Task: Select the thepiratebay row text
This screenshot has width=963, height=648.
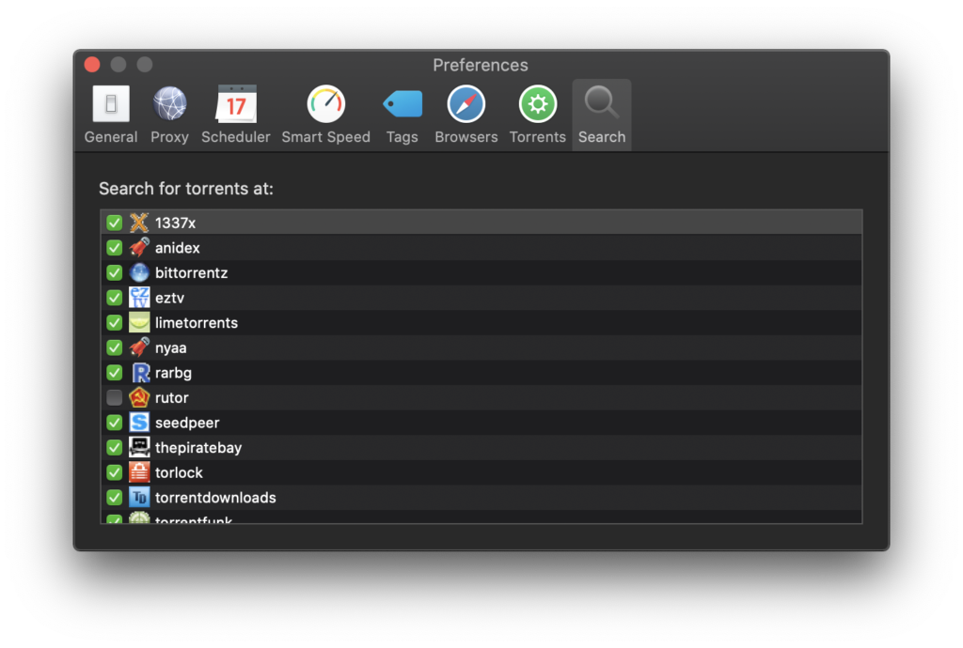Action: point(198,448)
